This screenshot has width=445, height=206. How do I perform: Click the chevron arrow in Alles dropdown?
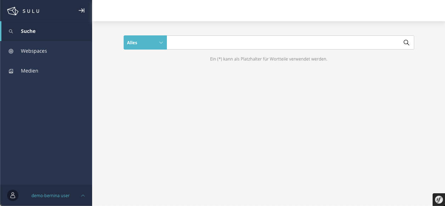tap(161, 42)
